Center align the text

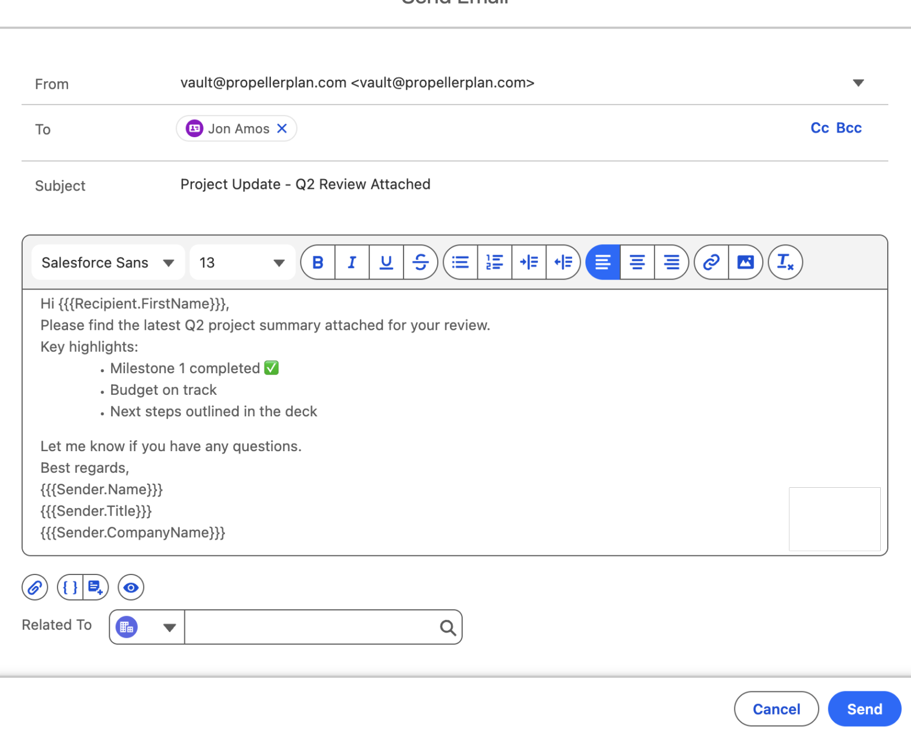tap(637, 262)
